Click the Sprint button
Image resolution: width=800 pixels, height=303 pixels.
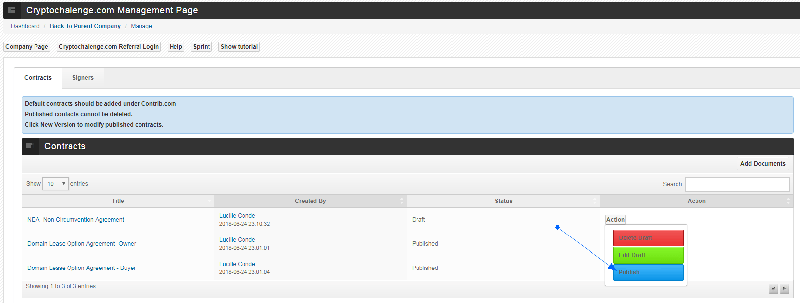(x=202, y=47)
